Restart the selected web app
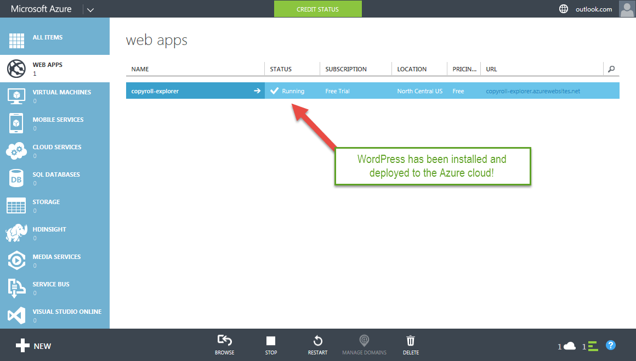 click(317, 341)
